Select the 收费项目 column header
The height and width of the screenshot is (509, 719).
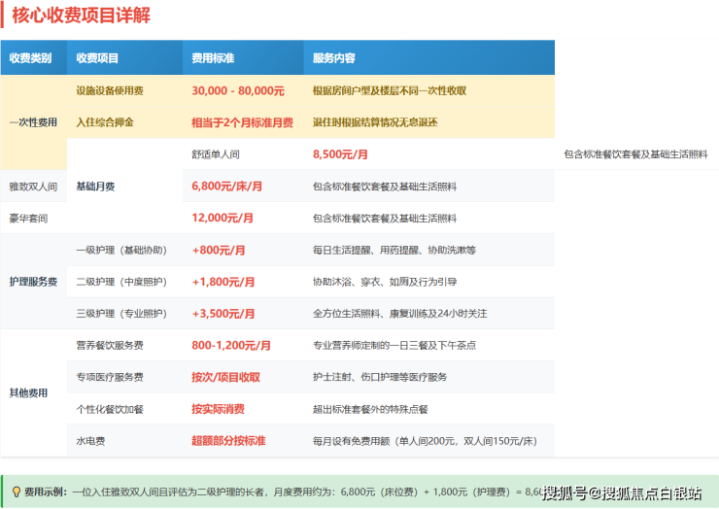click(97, 58)
